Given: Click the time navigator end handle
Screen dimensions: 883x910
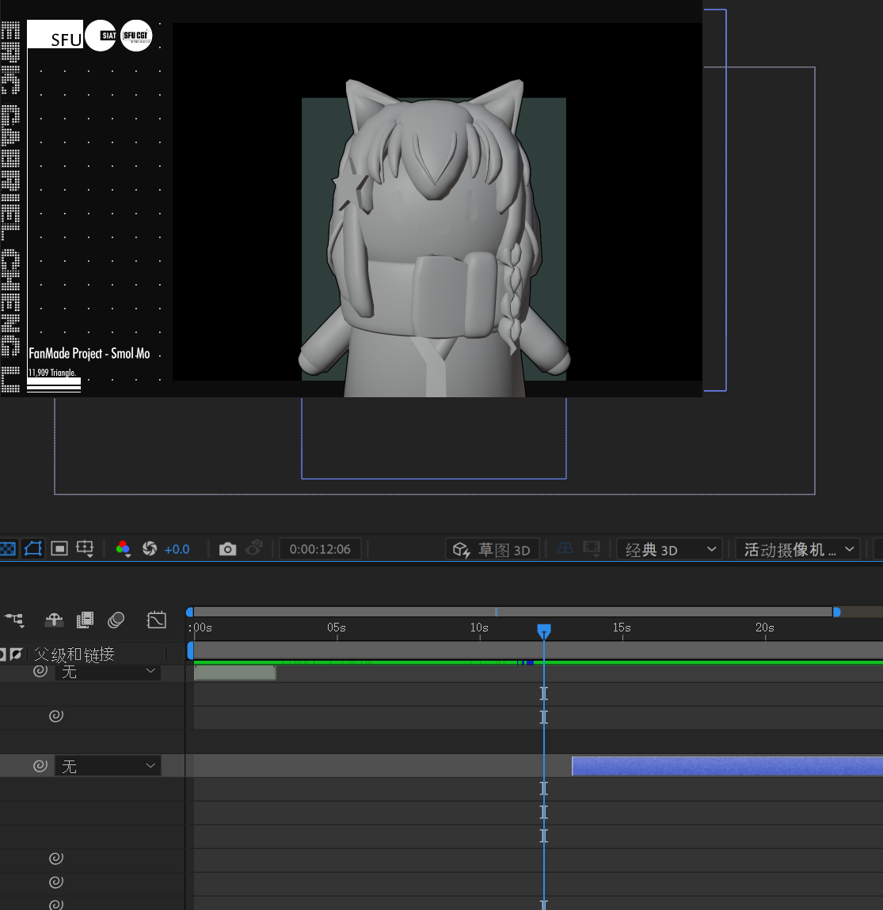Looking at the screenshot, I should (836, 612).
